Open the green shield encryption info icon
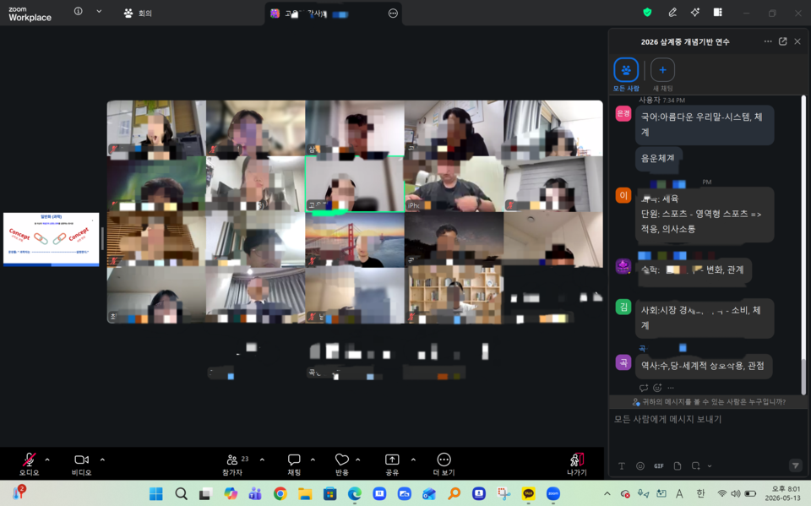 (x=647, y=13)
